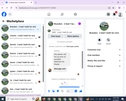
Task: Open the Facebook home logo
Action: tap(4, 14)
